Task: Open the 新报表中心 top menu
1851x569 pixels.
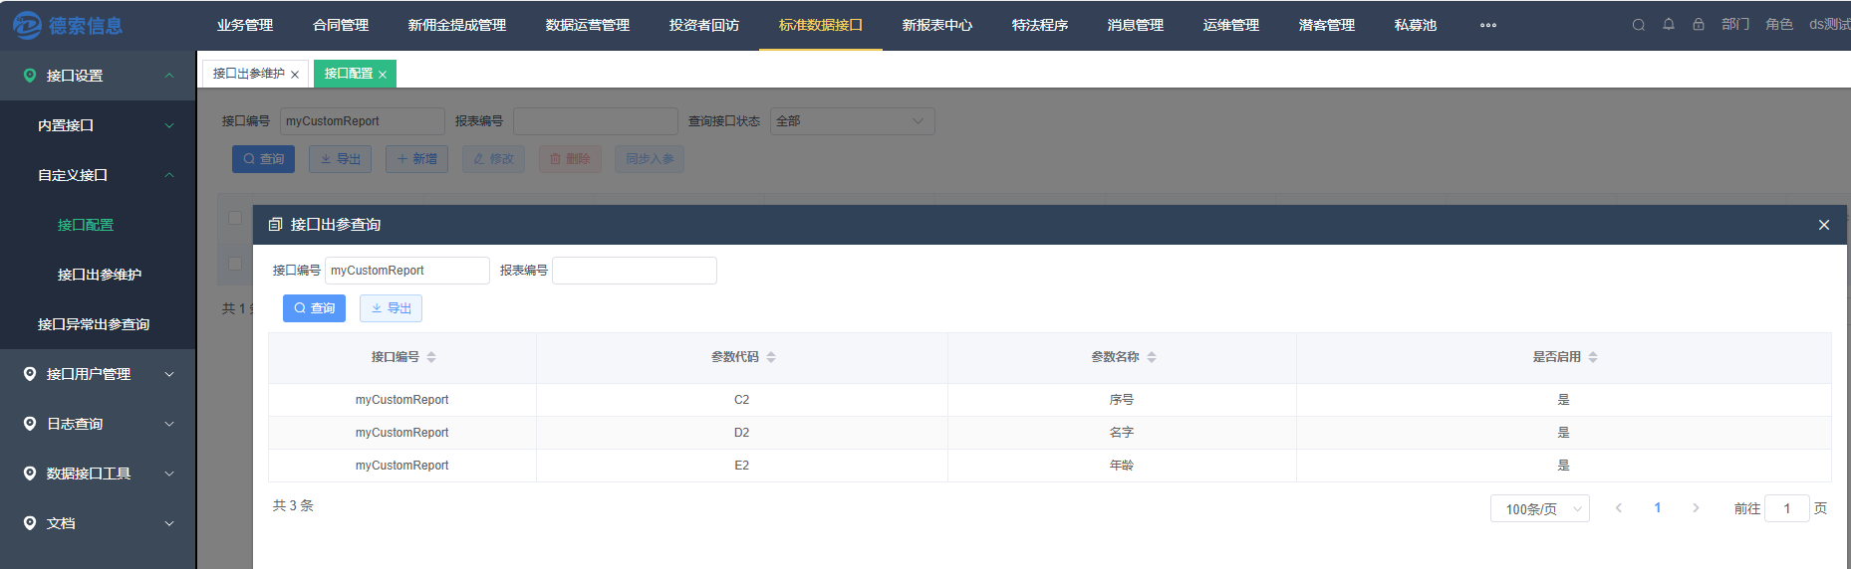Action: coord(936,25)
